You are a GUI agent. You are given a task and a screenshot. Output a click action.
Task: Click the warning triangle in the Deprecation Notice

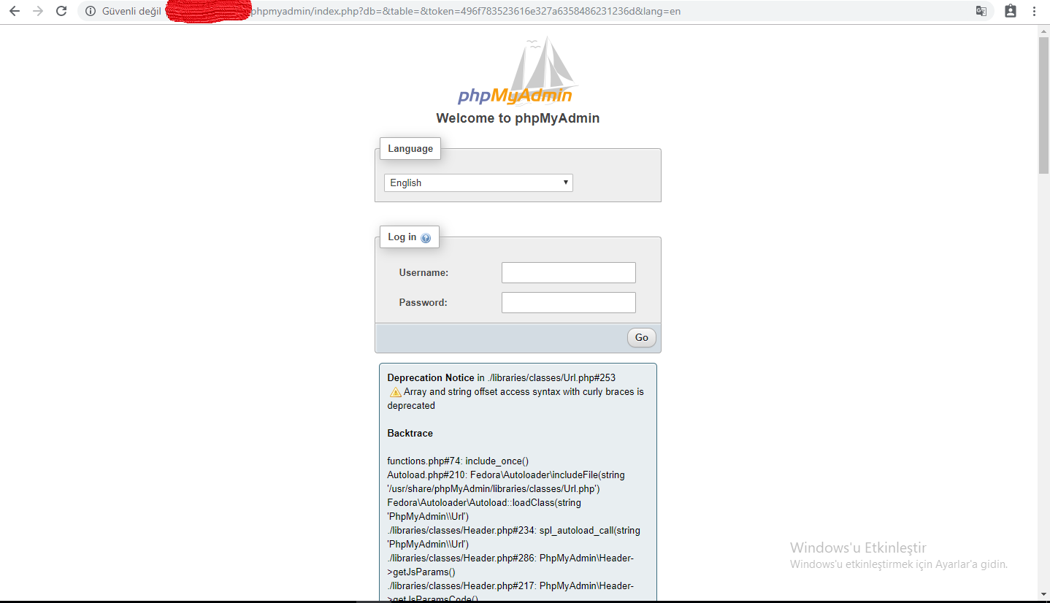(394, 392)
